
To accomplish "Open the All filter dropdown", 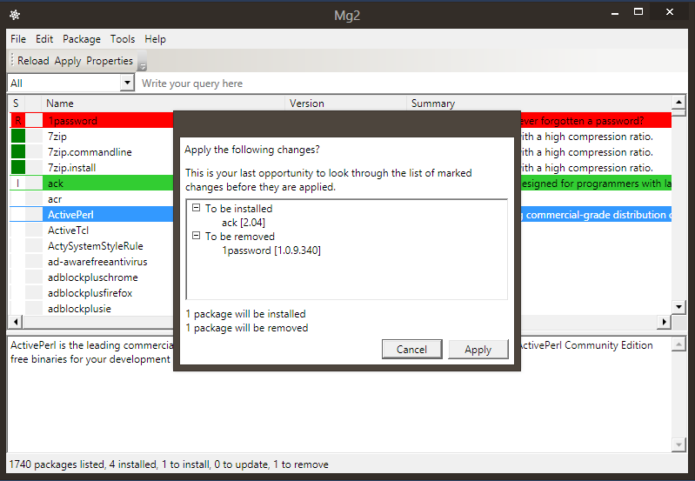I will tap(127, 83).
